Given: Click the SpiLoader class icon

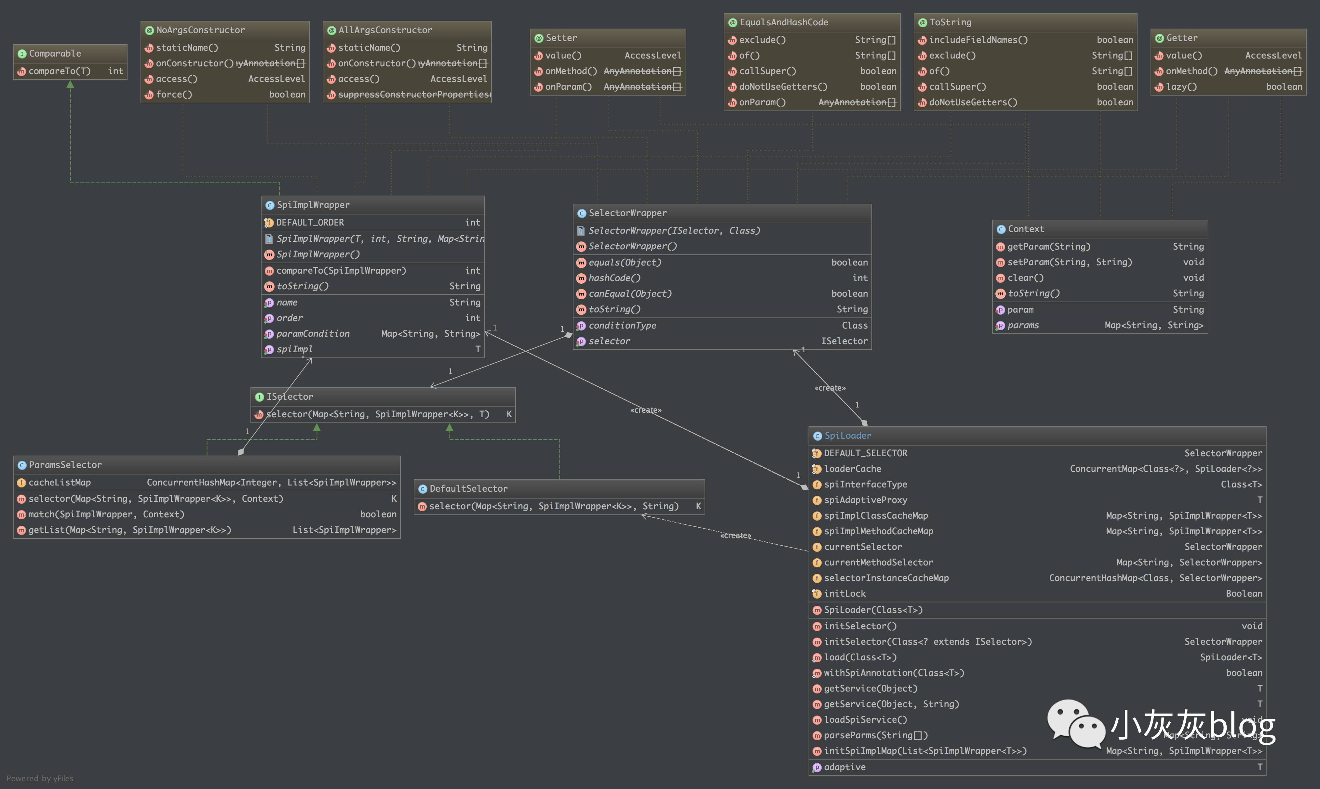Looking at the screenshot, I should coord(817,436).
